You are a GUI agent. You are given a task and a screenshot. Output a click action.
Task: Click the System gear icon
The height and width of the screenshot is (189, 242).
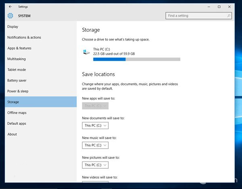tap(10, 16)
